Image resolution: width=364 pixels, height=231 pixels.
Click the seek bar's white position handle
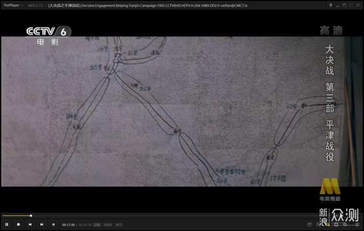[31, 216]
